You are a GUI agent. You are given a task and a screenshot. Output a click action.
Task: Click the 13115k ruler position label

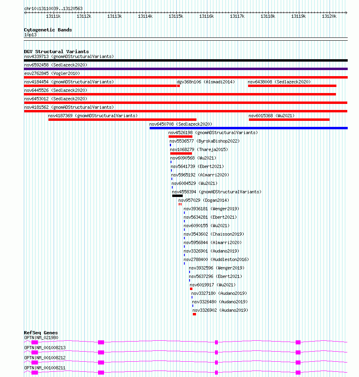point(176,16)
